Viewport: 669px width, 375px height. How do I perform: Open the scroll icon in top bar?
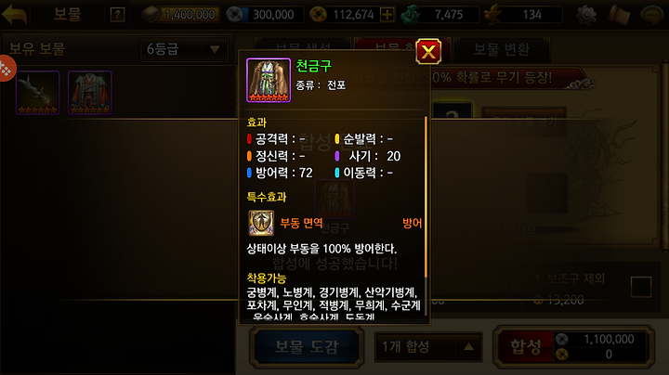pyautogui.click(x=619, y=15)
